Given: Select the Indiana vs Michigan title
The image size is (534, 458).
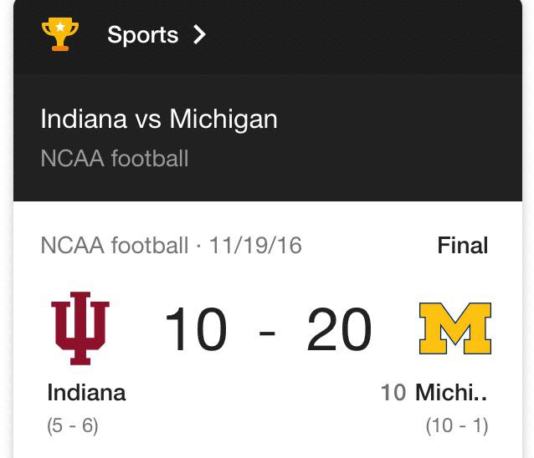Looking at the screenshot, I should pos(159,120).
